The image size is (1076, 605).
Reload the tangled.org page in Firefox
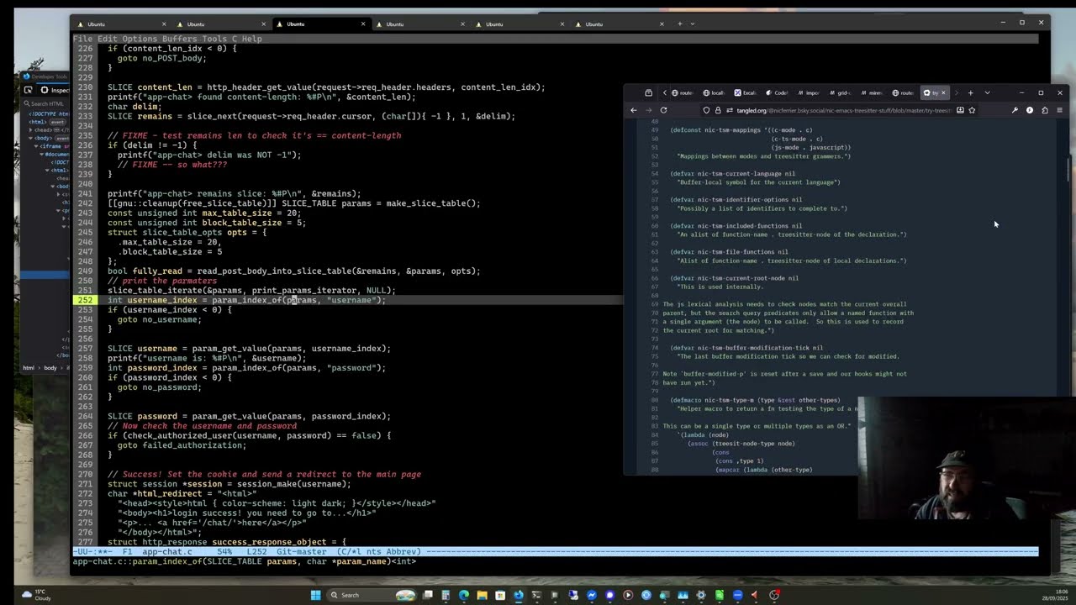663,110
